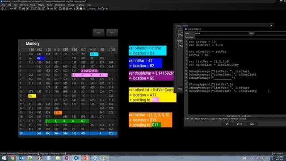Click the toolbar Search field
The image size is (286, 161).
pos(93,8)
